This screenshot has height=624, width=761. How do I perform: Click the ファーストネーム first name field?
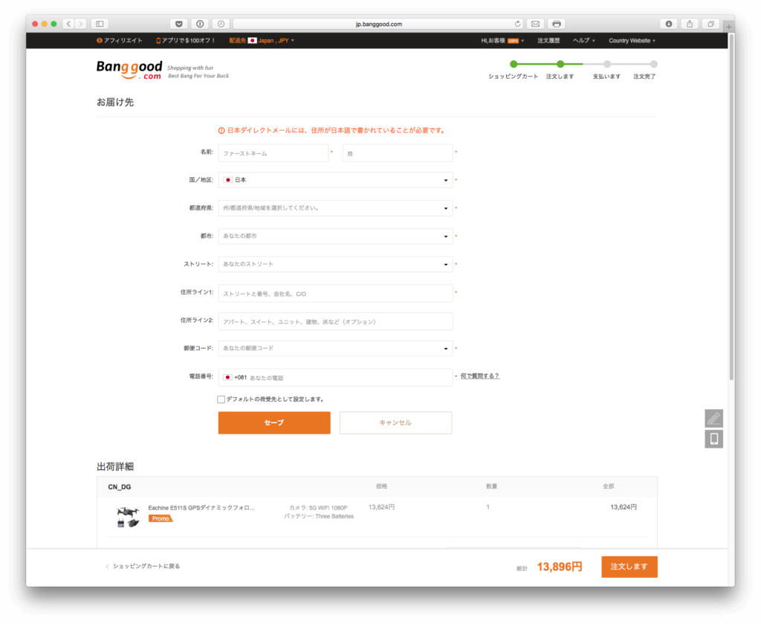click(x=273, y=153)
